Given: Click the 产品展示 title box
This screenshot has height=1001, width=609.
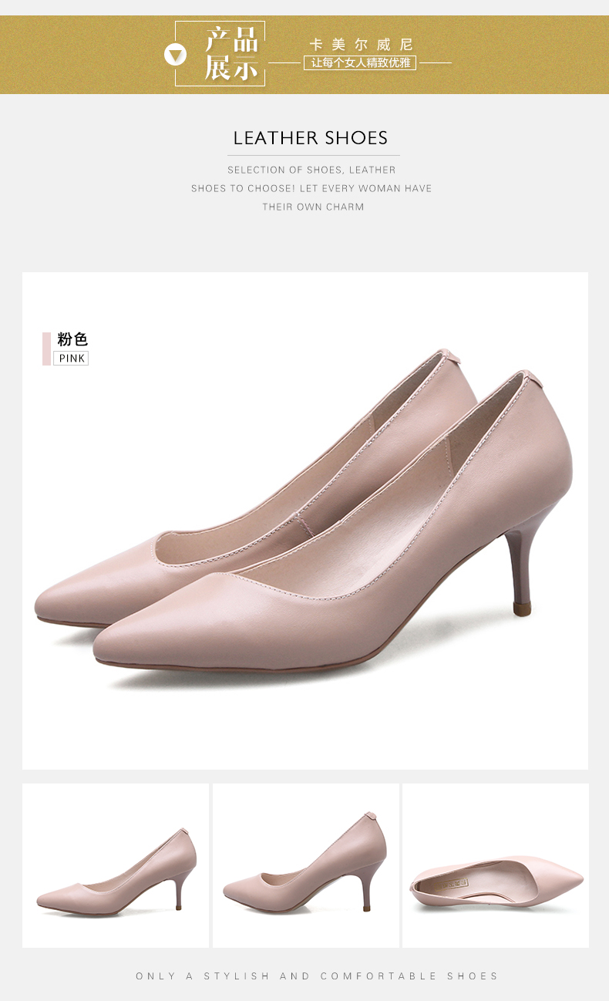Looking at the screenshot, I should [229, 53].
